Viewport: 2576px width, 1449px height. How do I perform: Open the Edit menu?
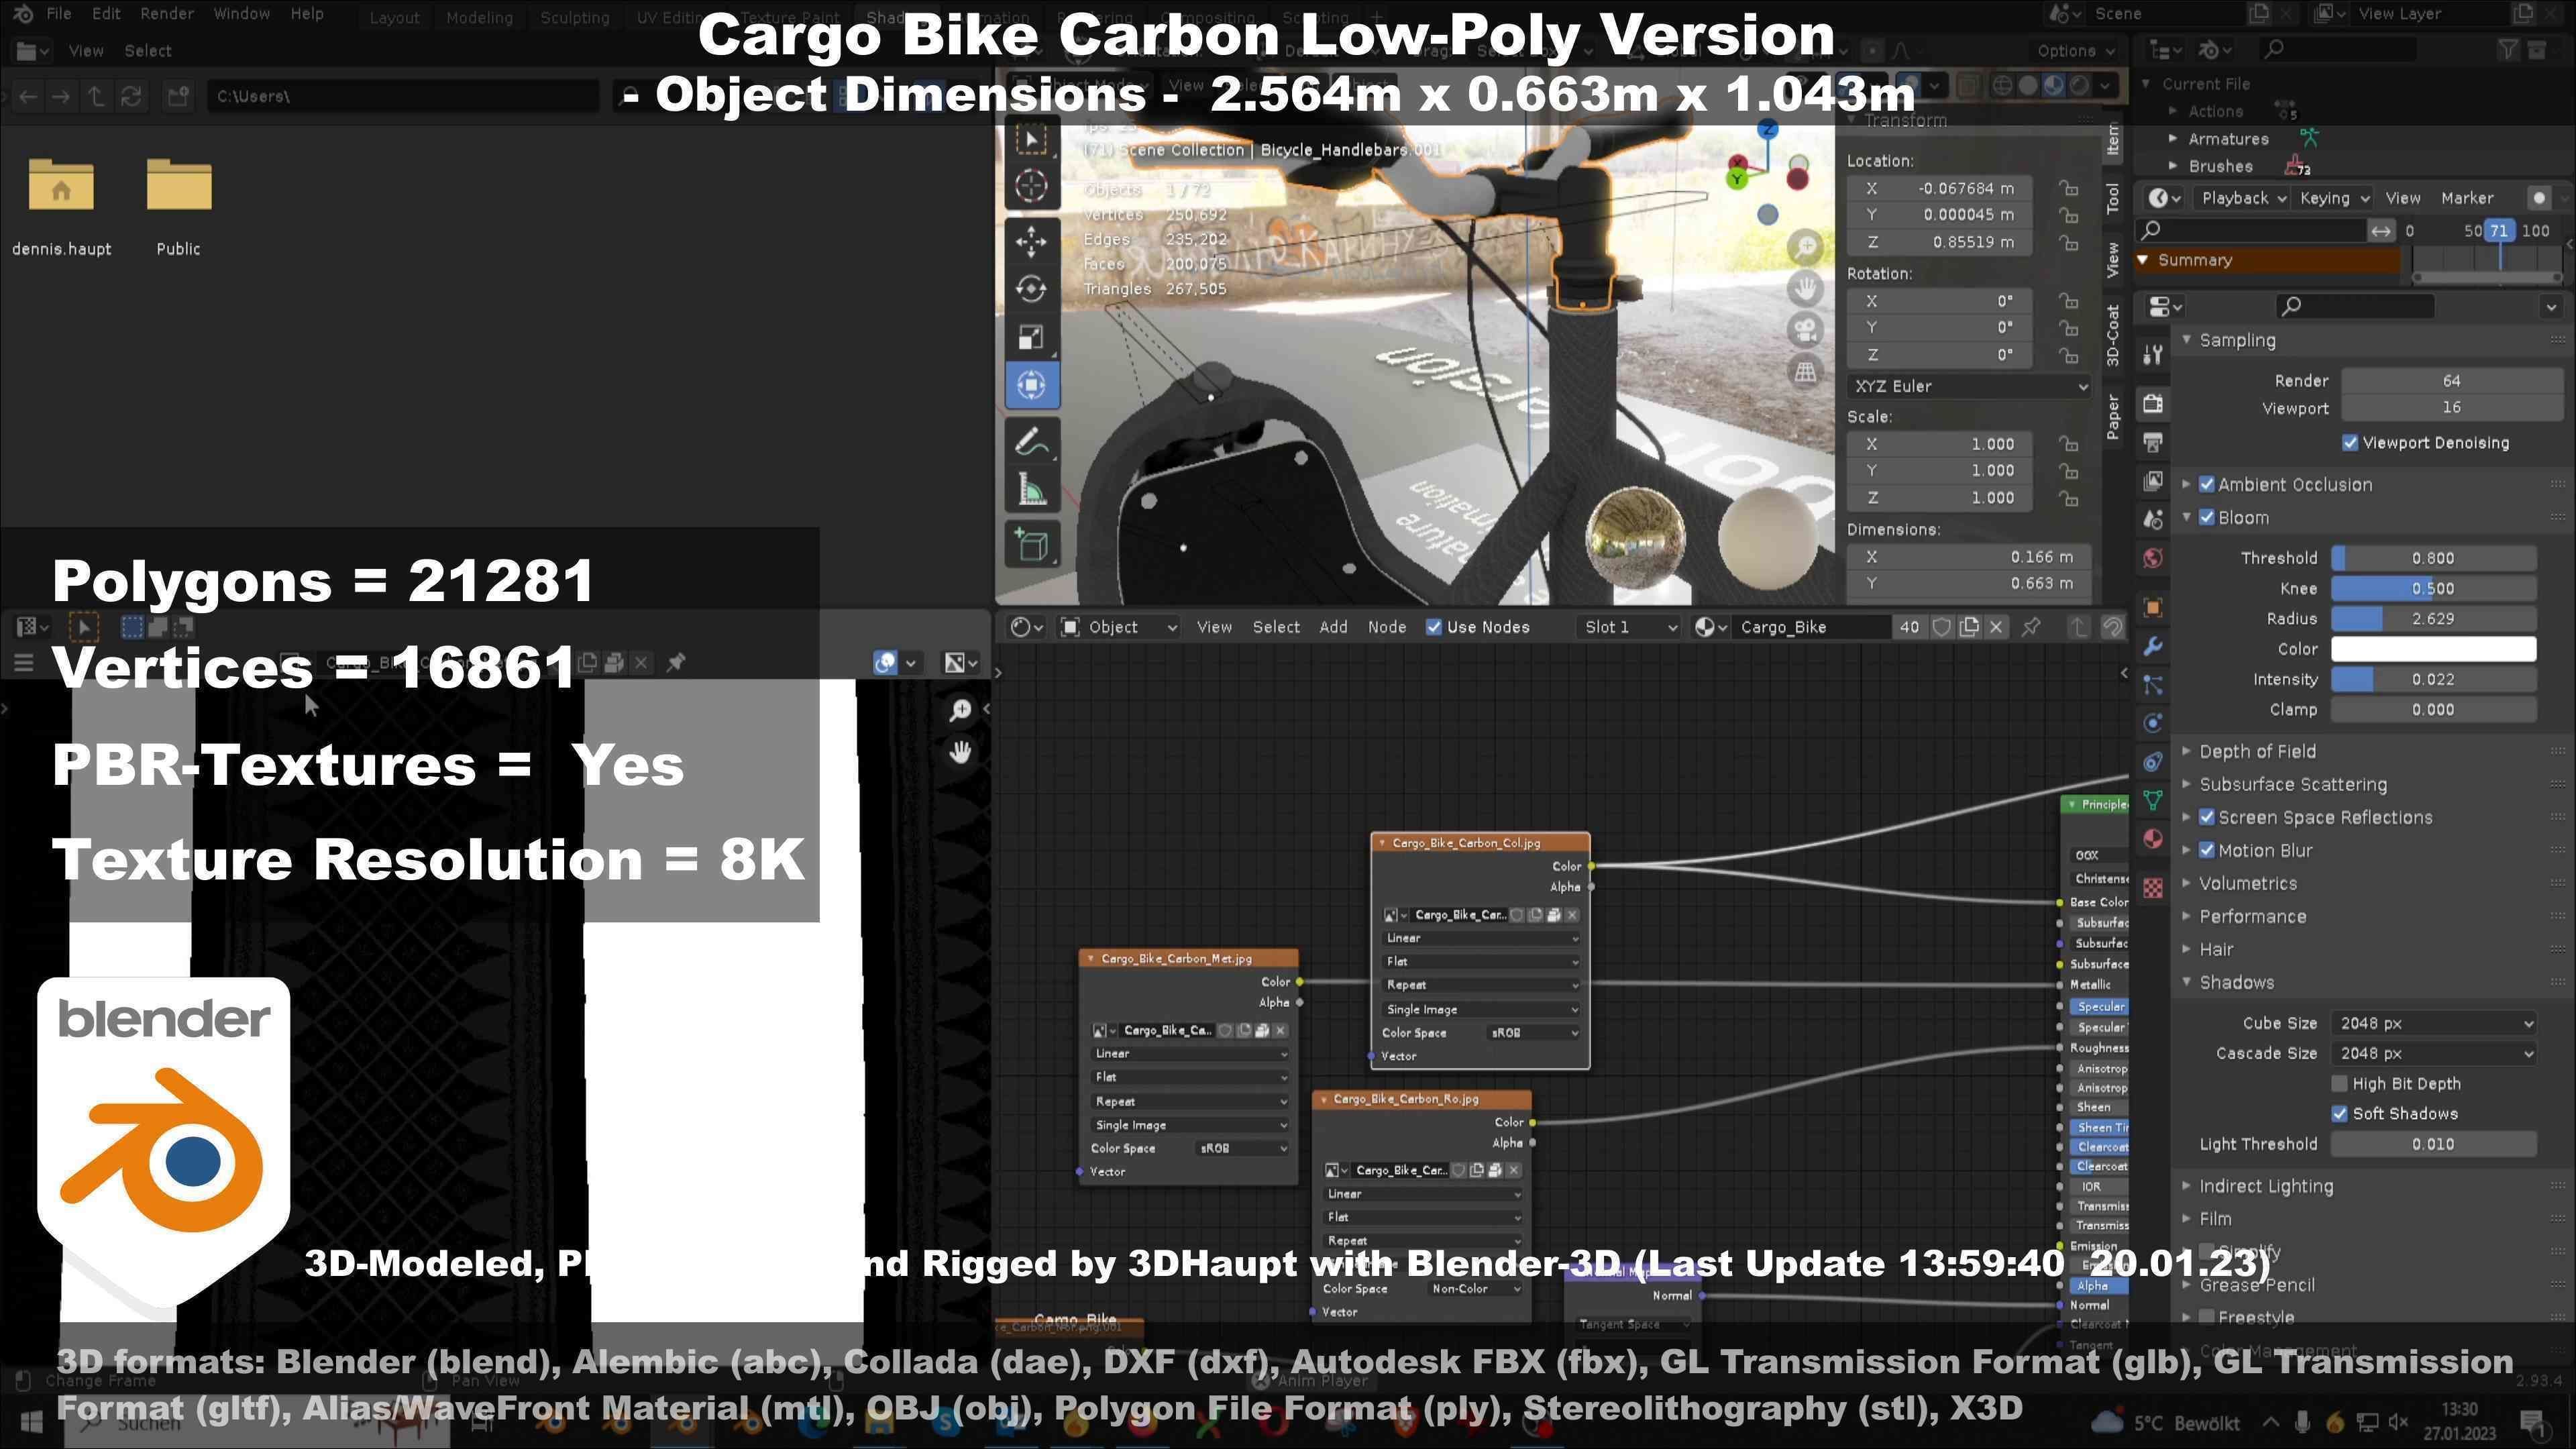106,14
